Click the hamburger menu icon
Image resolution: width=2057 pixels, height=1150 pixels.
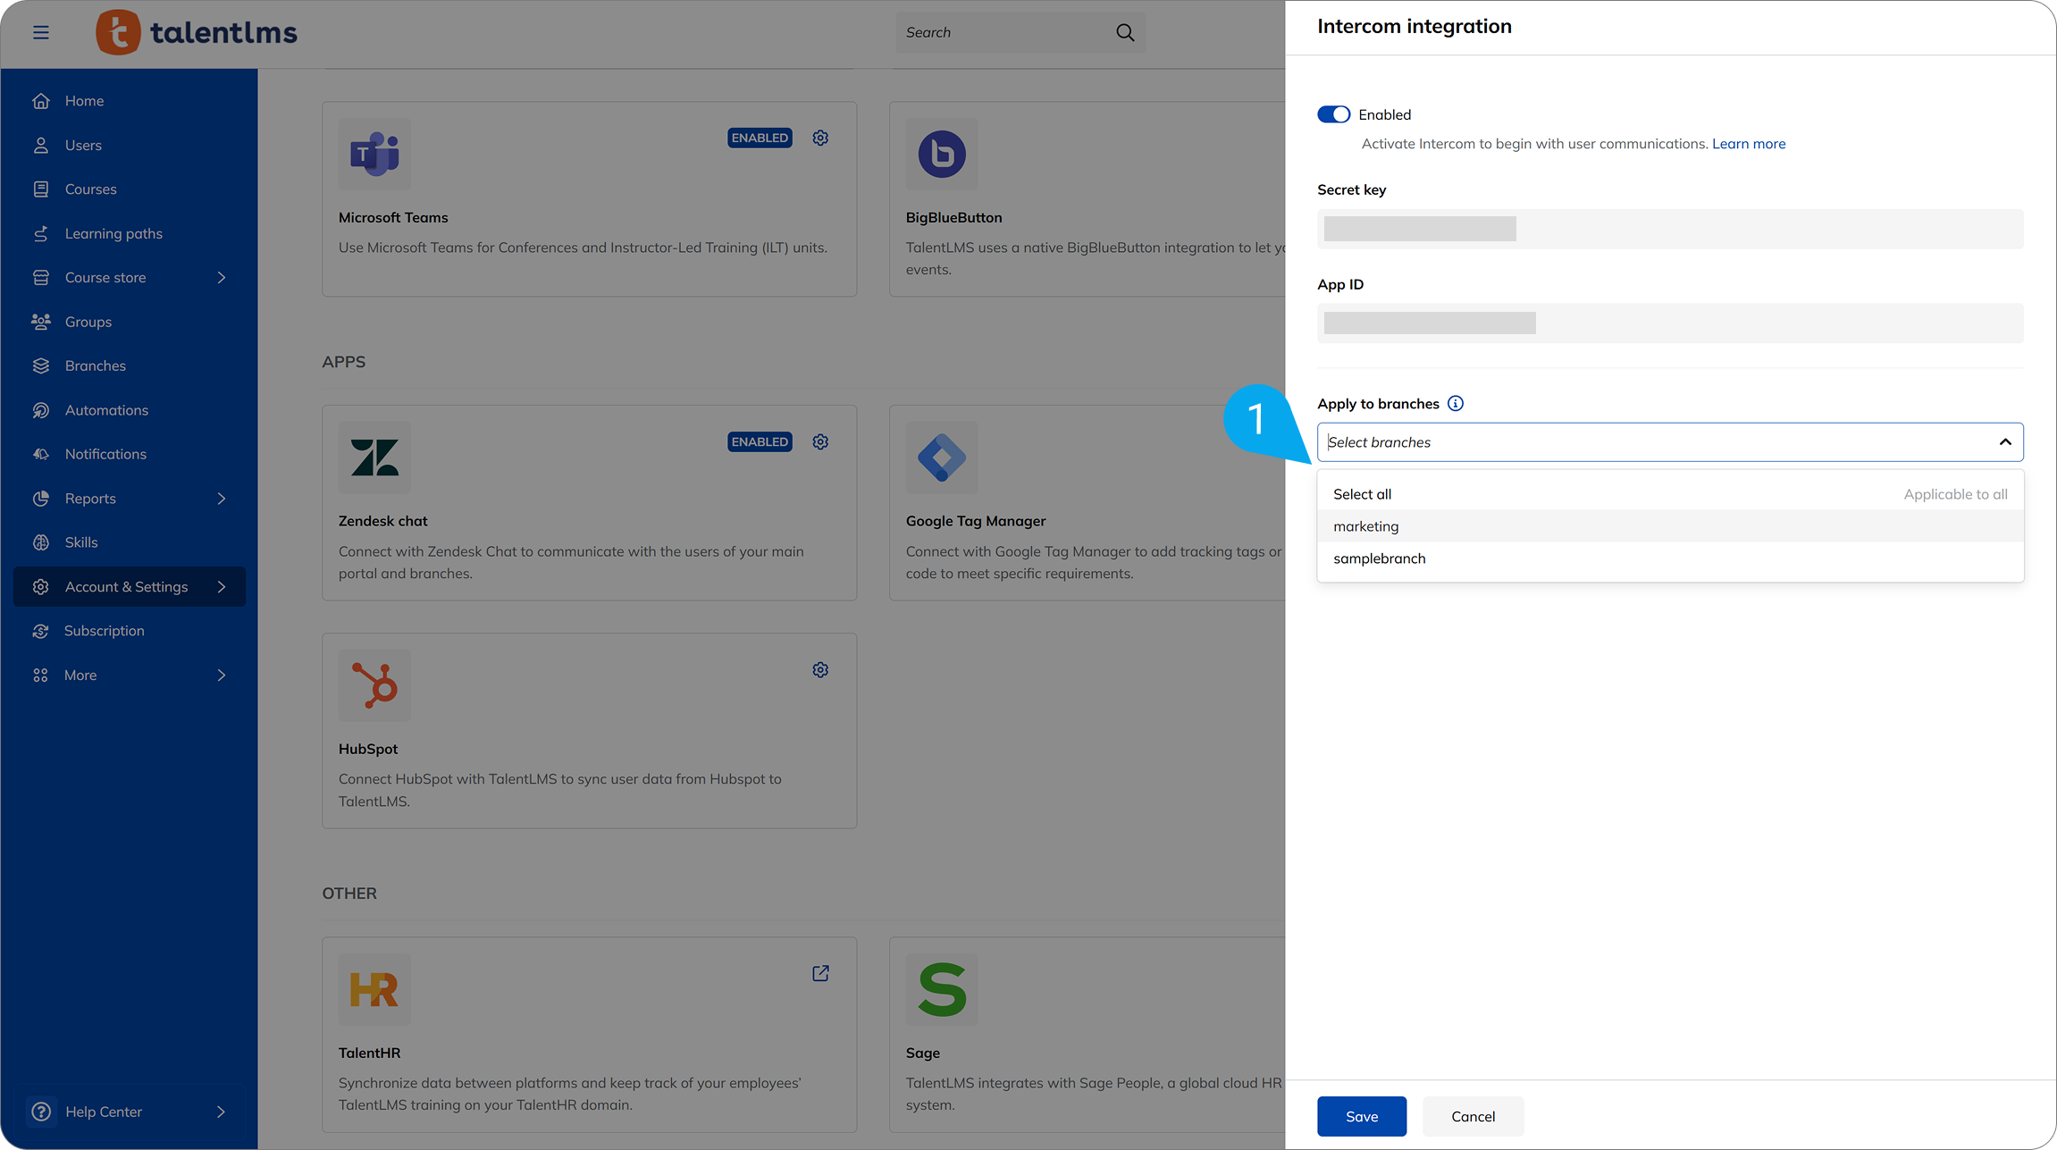41,33
